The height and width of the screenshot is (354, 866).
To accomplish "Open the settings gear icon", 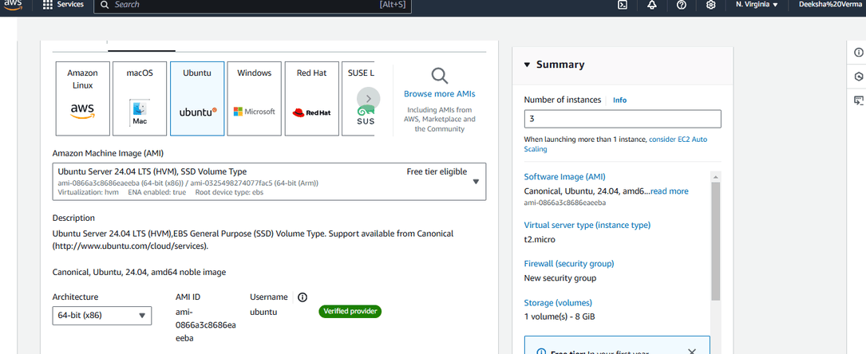I will 711,5.
